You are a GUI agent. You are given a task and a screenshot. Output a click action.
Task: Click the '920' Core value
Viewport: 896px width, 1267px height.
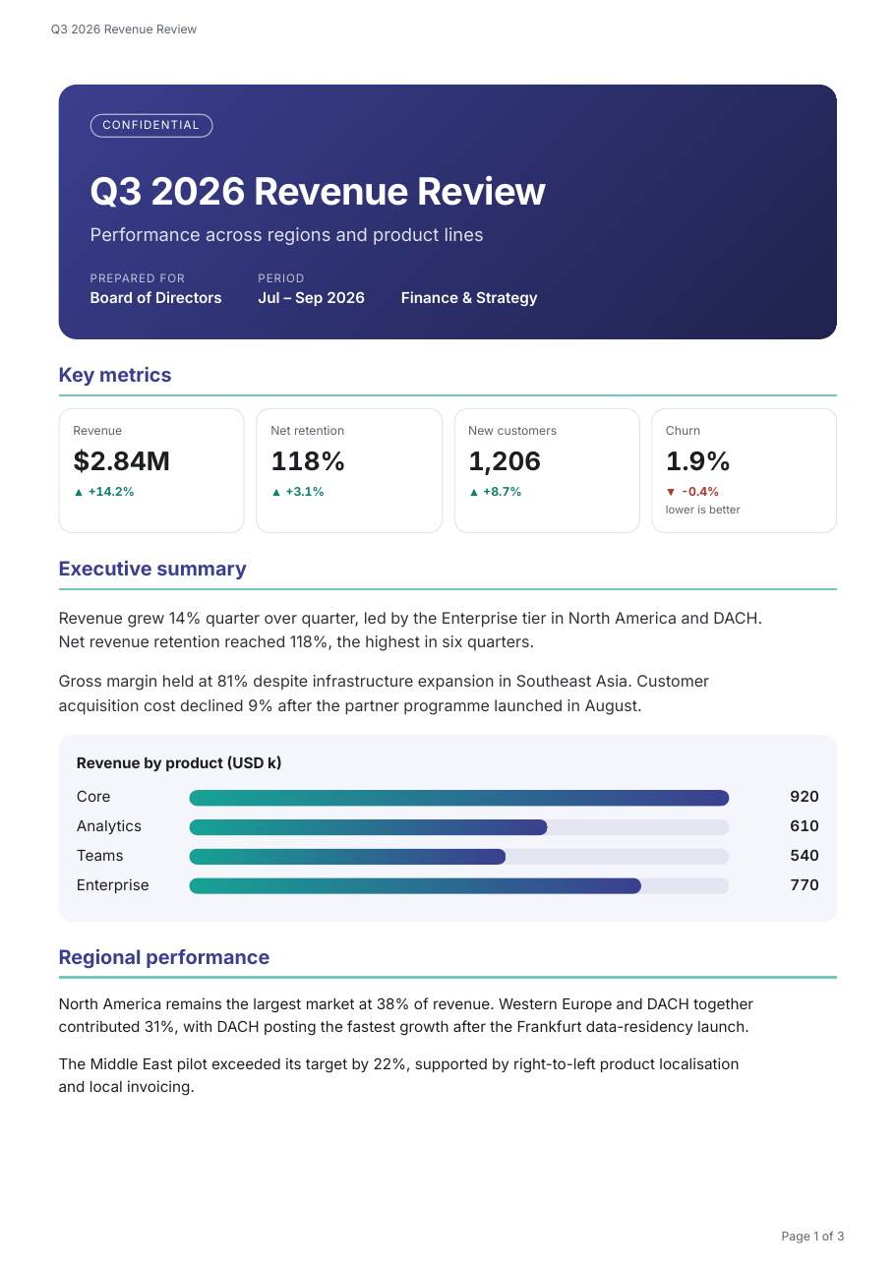point(805,797)
